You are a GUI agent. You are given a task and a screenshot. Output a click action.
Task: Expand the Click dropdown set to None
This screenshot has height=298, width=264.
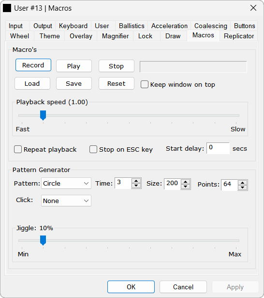click(x=66, y=201)
